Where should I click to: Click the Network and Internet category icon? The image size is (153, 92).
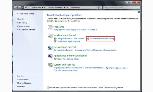pyautogui.click(x=50, y=48)
